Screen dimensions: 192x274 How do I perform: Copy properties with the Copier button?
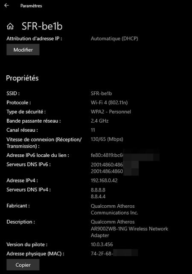point(23,265)
